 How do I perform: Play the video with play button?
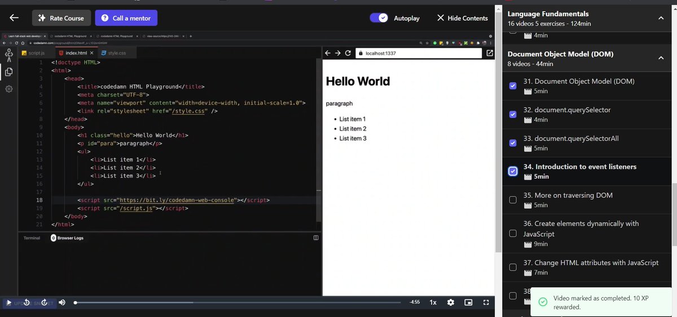(8, 302)
